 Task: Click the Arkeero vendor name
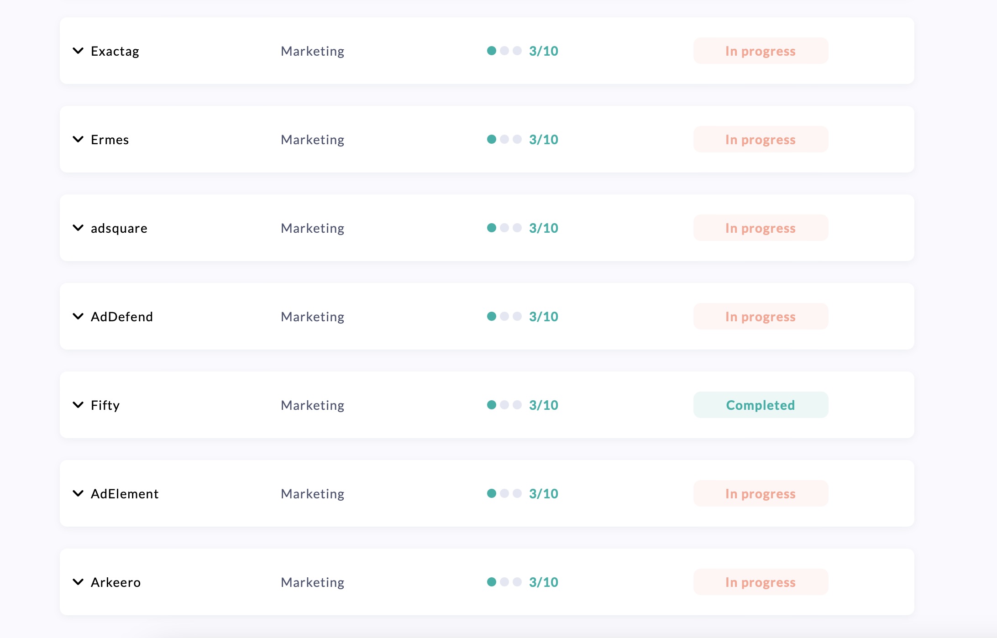[115, 582]
